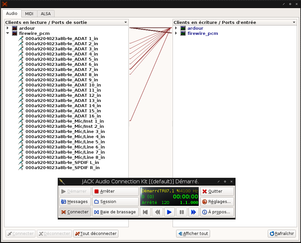Select port ADAT 4_in

click(x=62, y=54)
